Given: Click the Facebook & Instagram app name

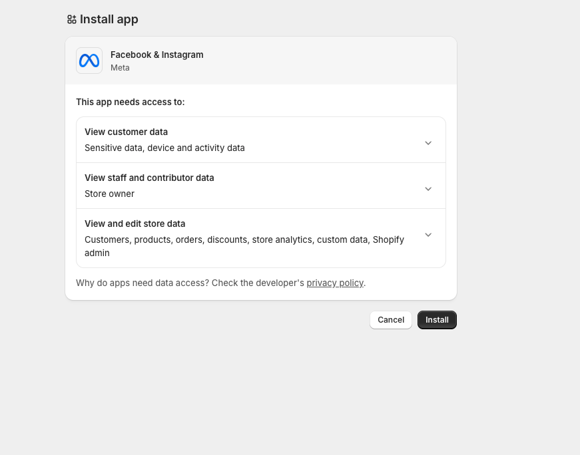Looking at the screenshot, I should pos(157,55).
